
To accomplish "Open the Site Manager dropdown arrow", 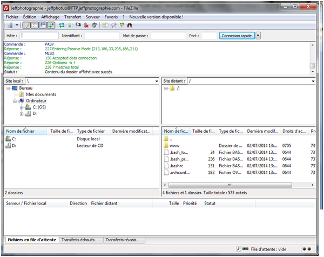I will point(17,25).
